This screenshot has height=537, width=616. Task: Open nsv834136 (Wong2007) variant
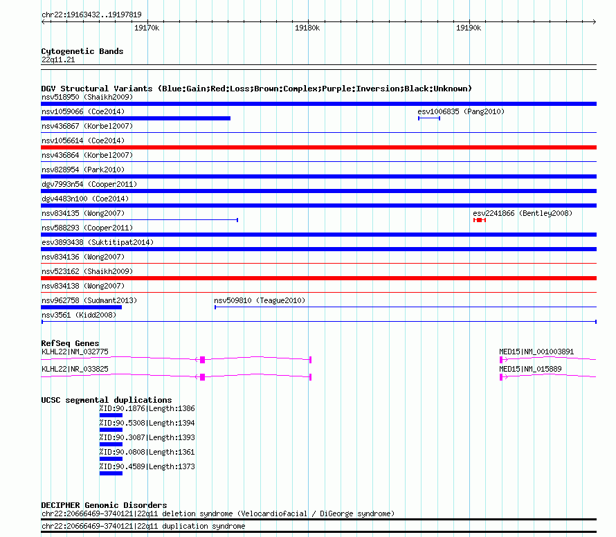click(x=83, y=257)
